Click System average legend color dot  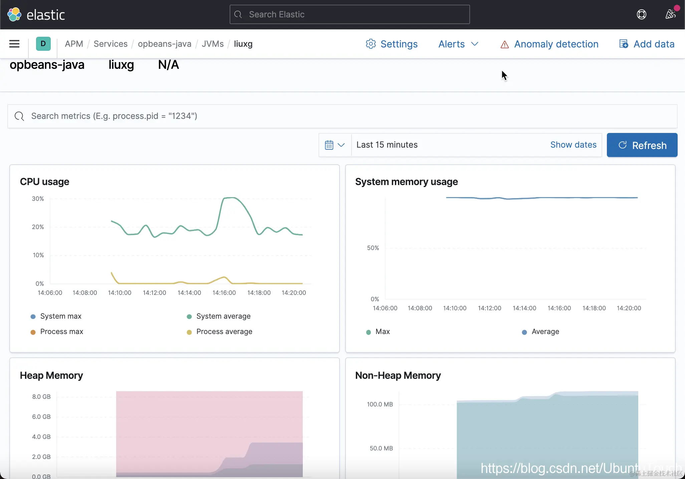pos(189,316)
